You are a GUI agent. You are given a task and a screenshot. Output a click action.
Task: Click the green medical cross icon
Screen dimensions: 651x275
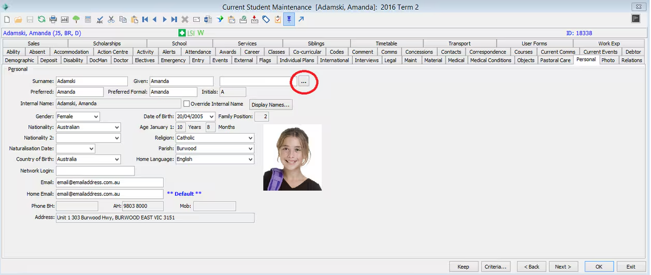tap(182, 33)
